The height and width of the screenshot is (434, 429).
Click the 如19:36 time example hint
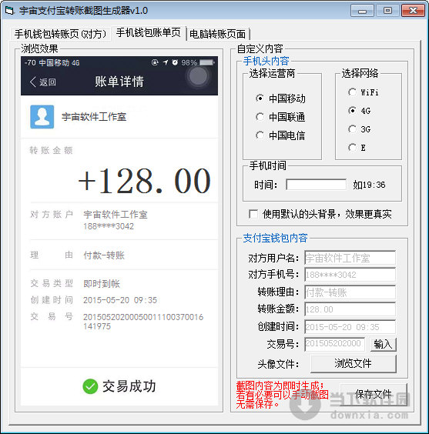(369, 185)
